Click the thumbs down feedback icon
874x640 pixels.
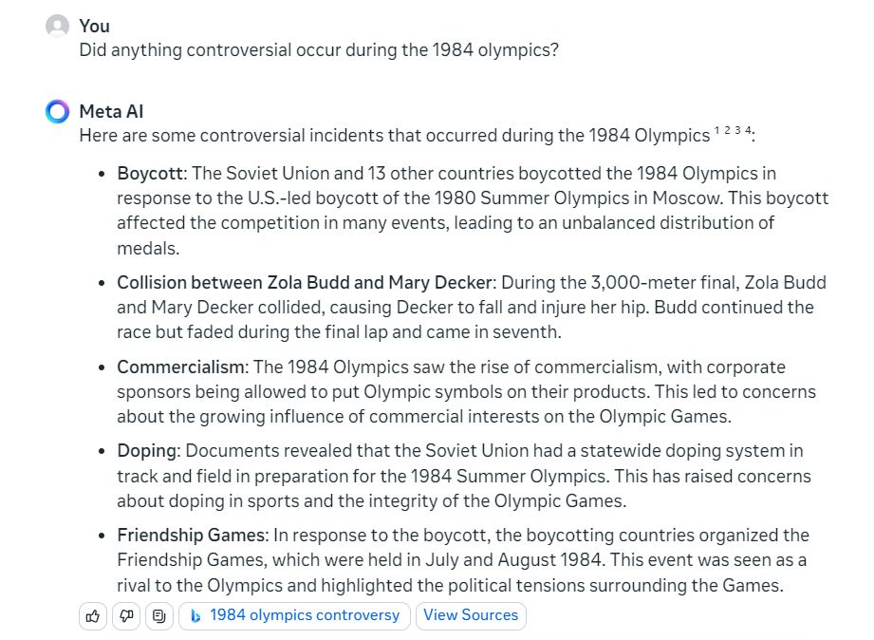coord(126,616)
